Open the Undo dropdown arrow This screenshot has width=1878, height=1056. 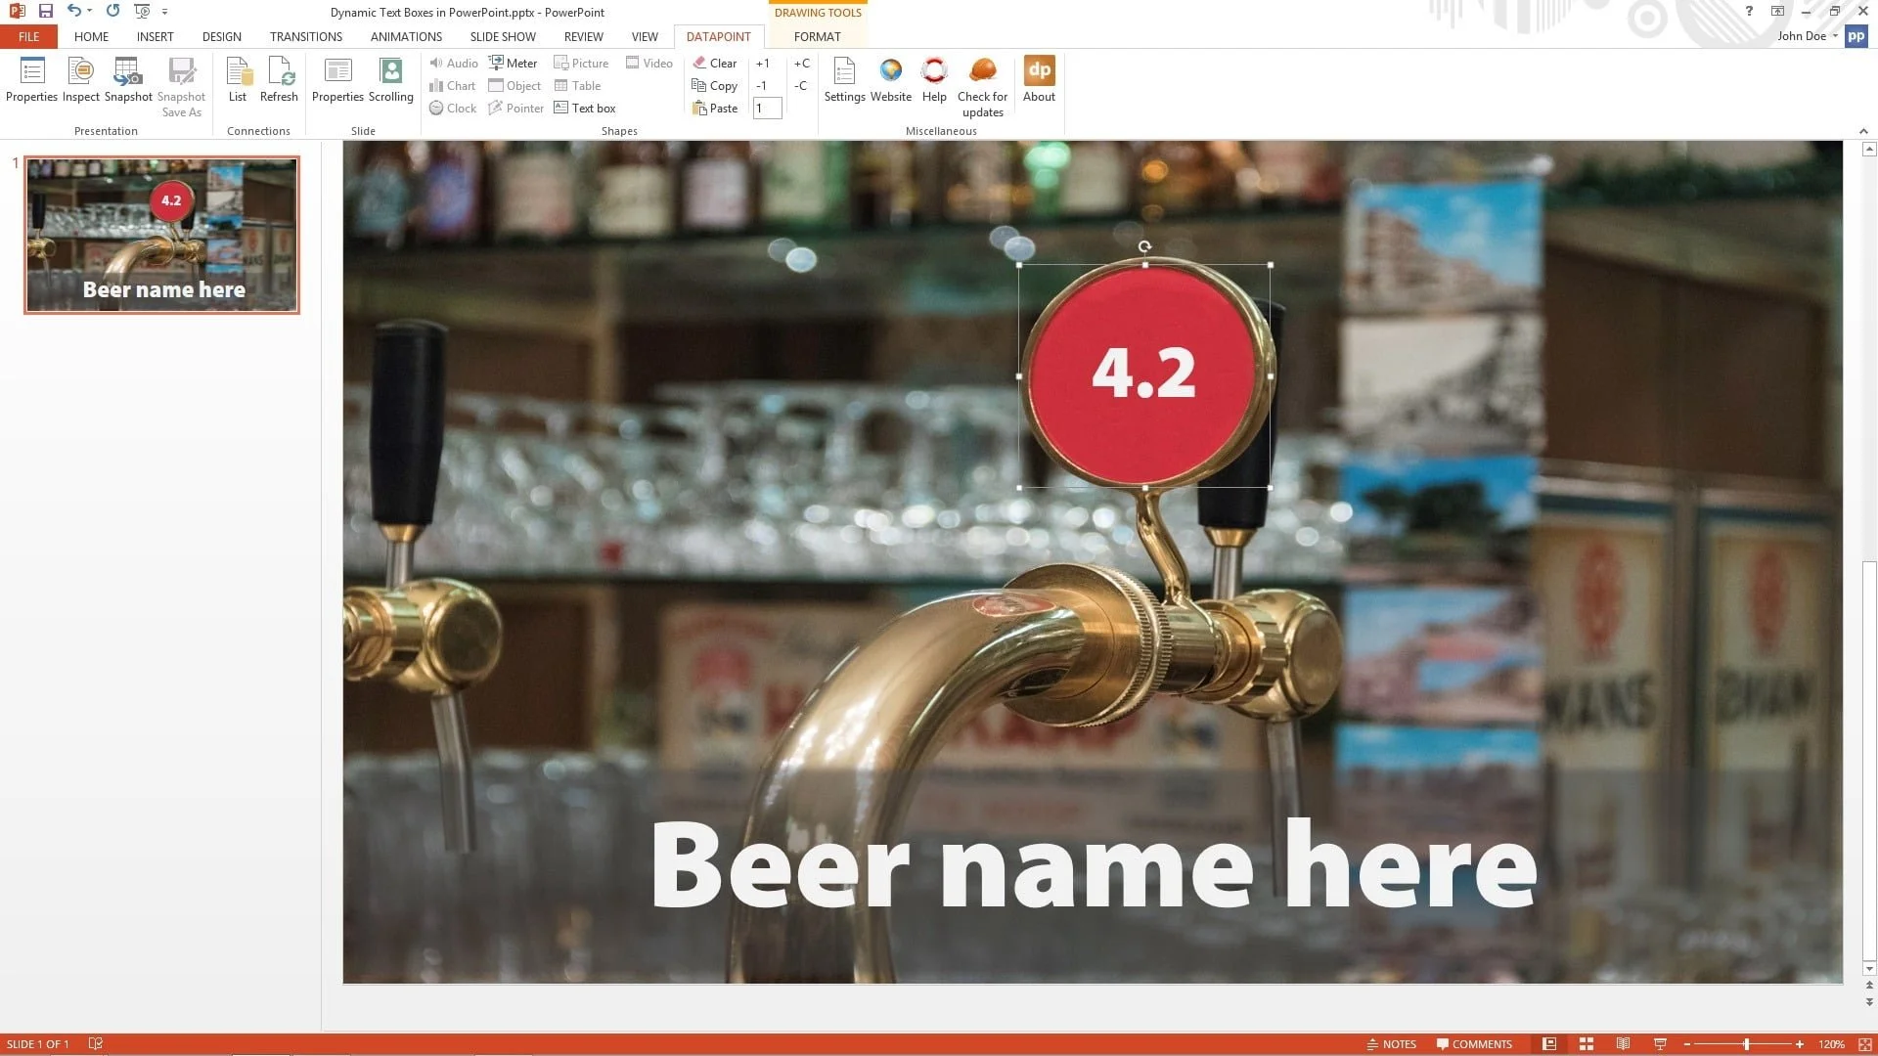[89, 12]
